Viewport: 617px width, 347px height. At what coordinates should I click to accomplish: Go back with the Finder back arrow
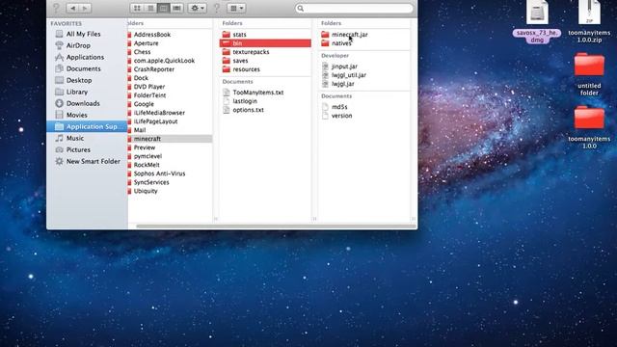point(72,8)
